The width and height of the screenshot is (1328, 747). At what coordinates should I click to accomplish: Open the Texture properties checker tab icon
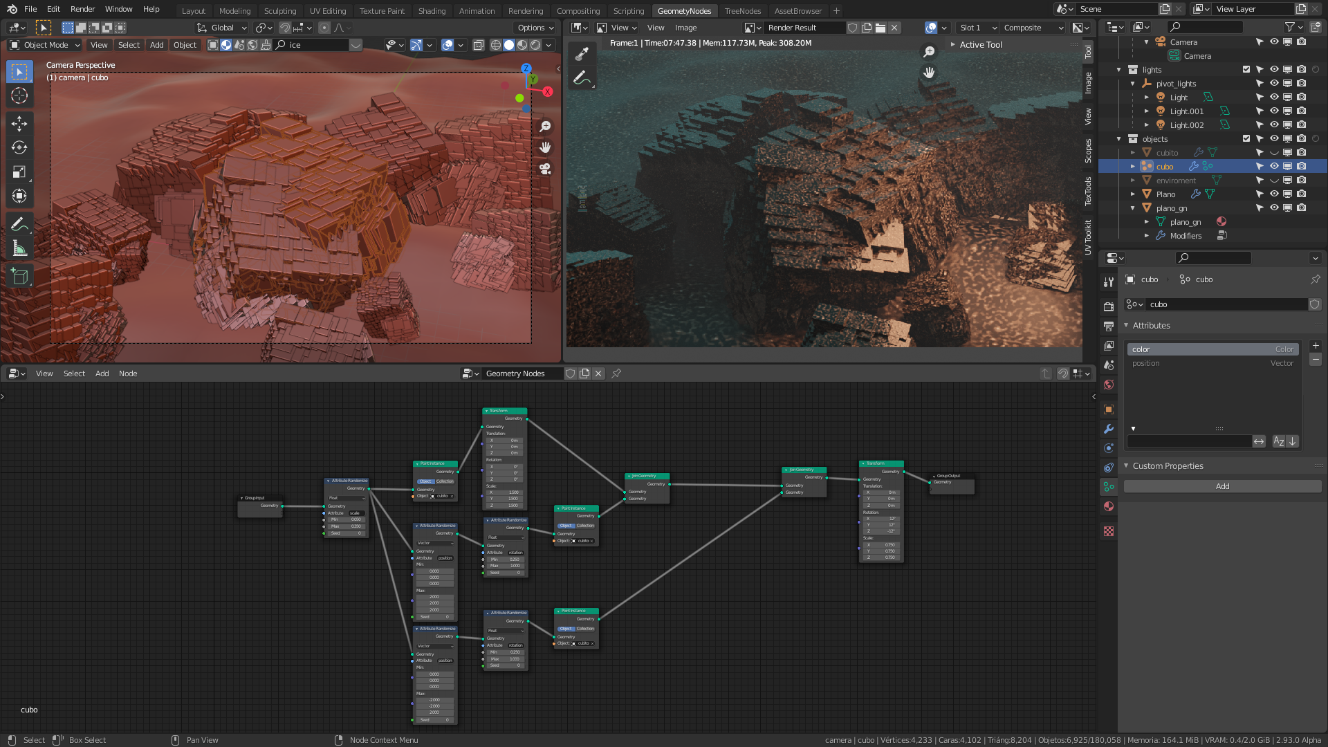coord(1109,531)
